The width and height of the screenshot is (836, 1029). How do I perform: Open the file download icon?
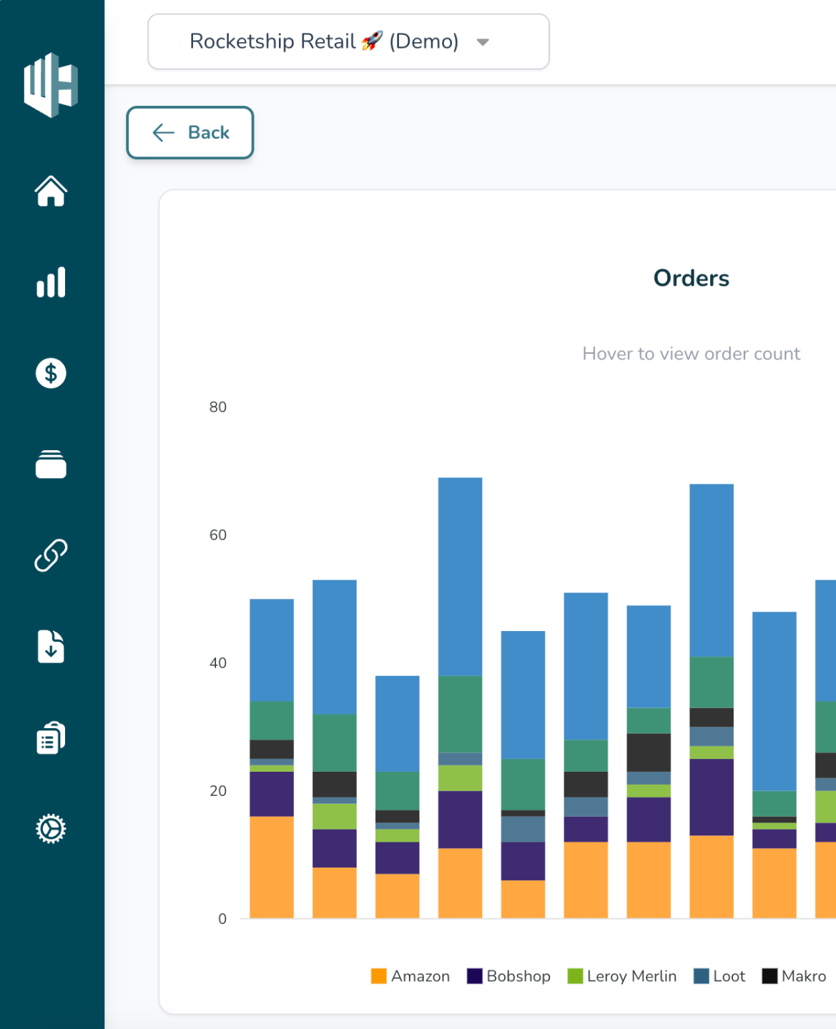click(x=51, y=647)
